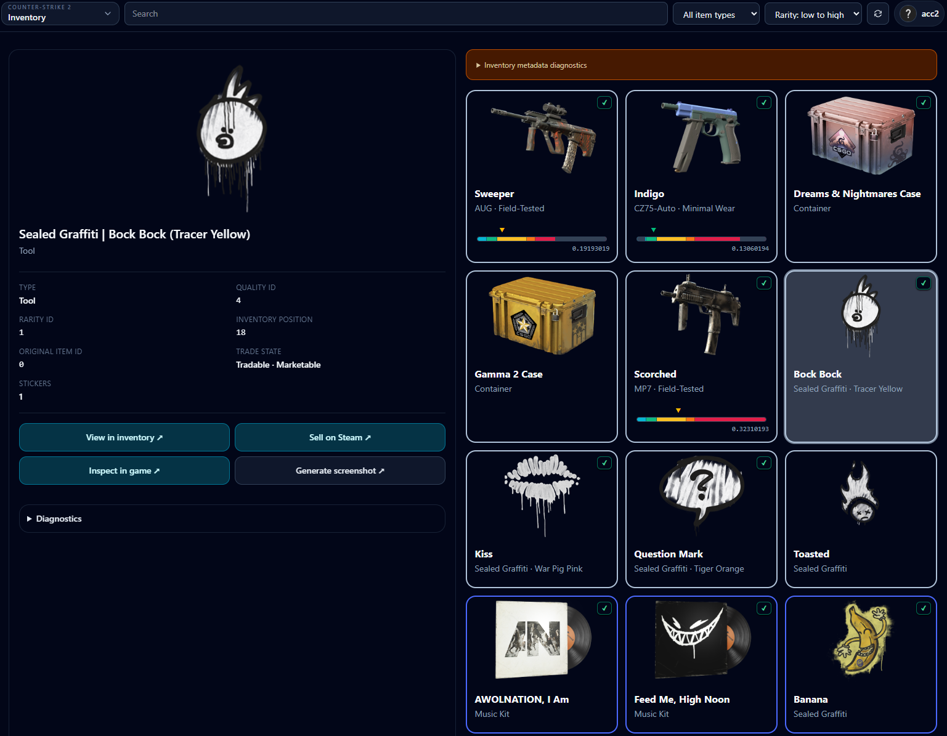Click the Dreams & Nightmares Case image

tap(861, 136)
